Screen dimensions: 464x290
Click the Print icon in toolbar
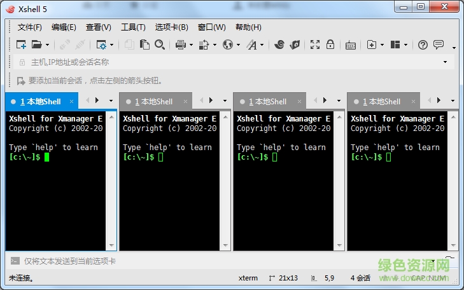(x=180, y=45)
